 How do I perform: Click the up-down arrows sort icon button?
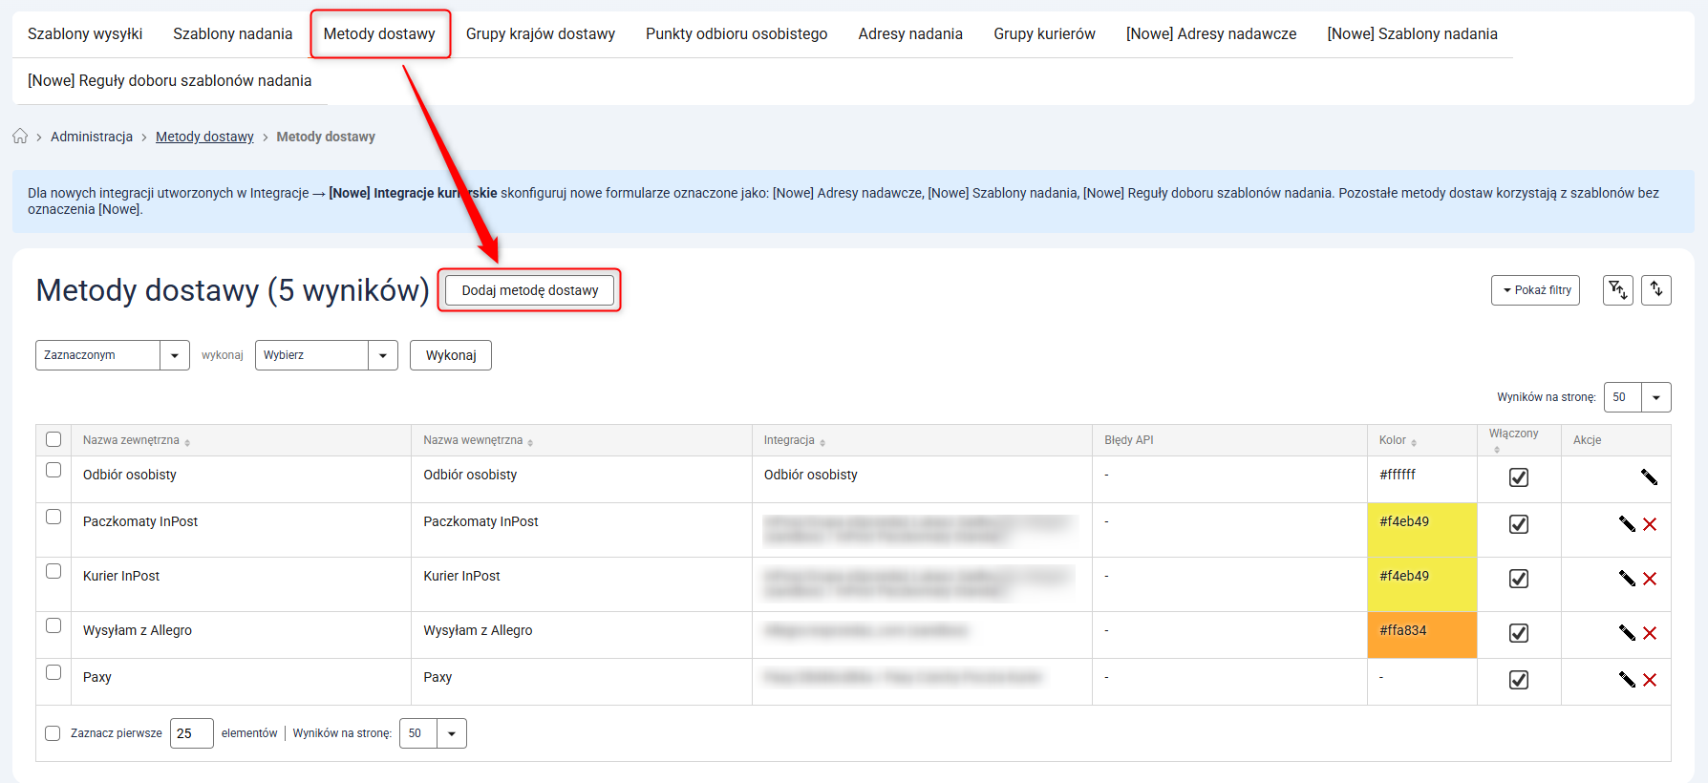(x=1656, y=290)
